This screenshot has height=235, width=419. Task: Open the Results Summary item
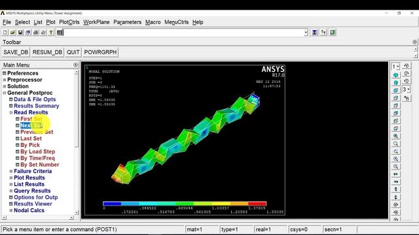pos(37,106)
